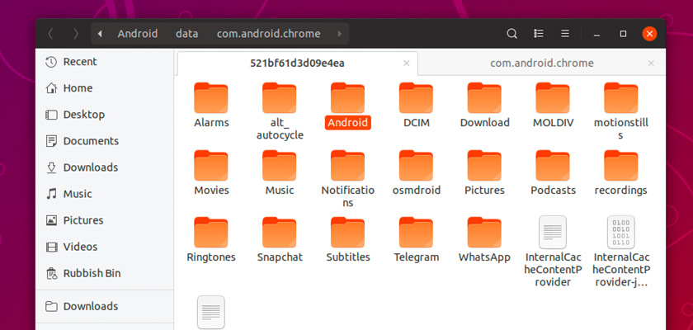Open the recordings folder

pos(621,173)
